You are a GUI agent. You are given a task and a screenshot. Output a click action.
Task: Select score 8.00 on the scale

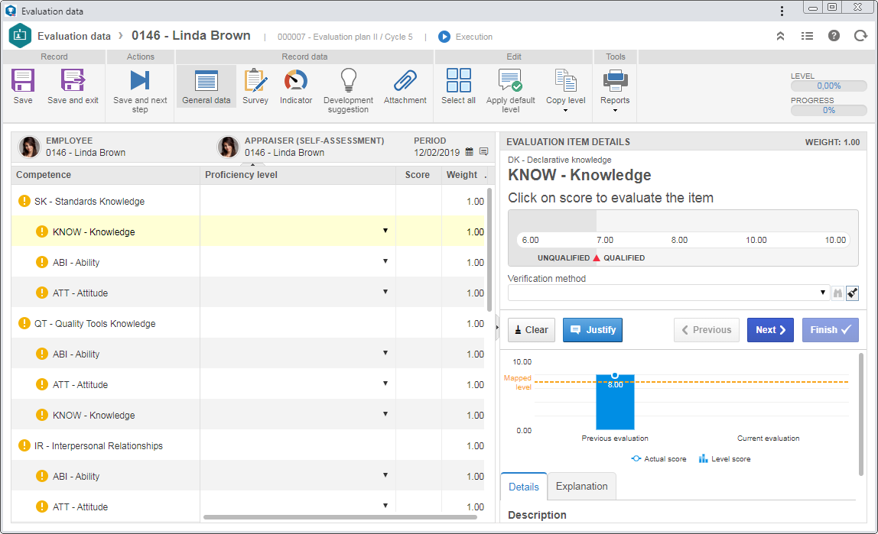pos(679,240)
